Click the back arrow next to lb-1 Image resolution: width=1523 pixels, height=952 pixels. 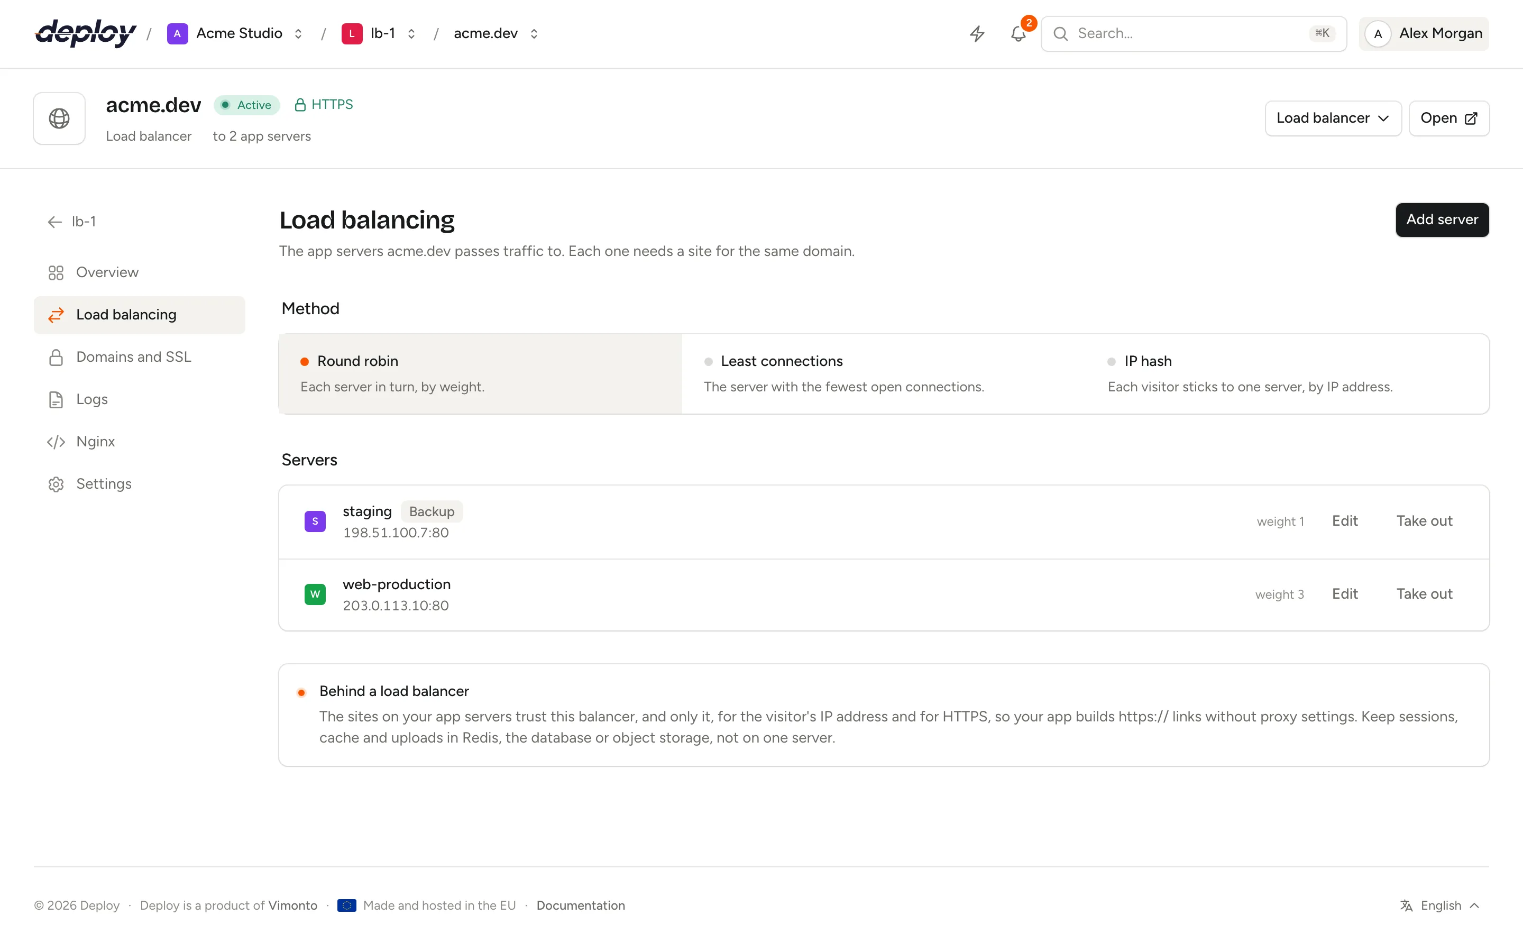[55, 222]
